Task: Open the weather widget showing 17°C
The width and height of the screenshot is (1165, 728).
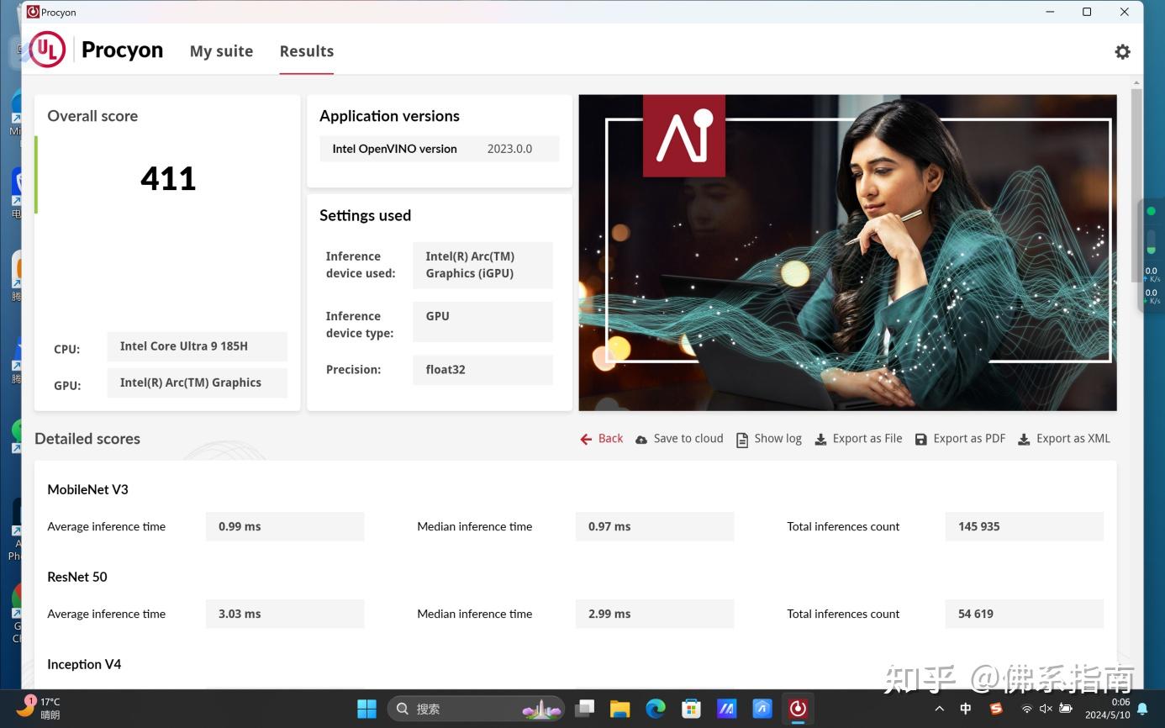Action: [x=39, y=708]
